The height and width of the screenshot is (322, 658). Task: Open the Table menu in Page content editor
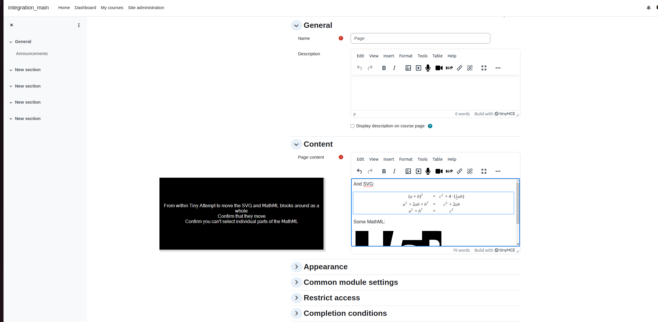click(437, 159)
